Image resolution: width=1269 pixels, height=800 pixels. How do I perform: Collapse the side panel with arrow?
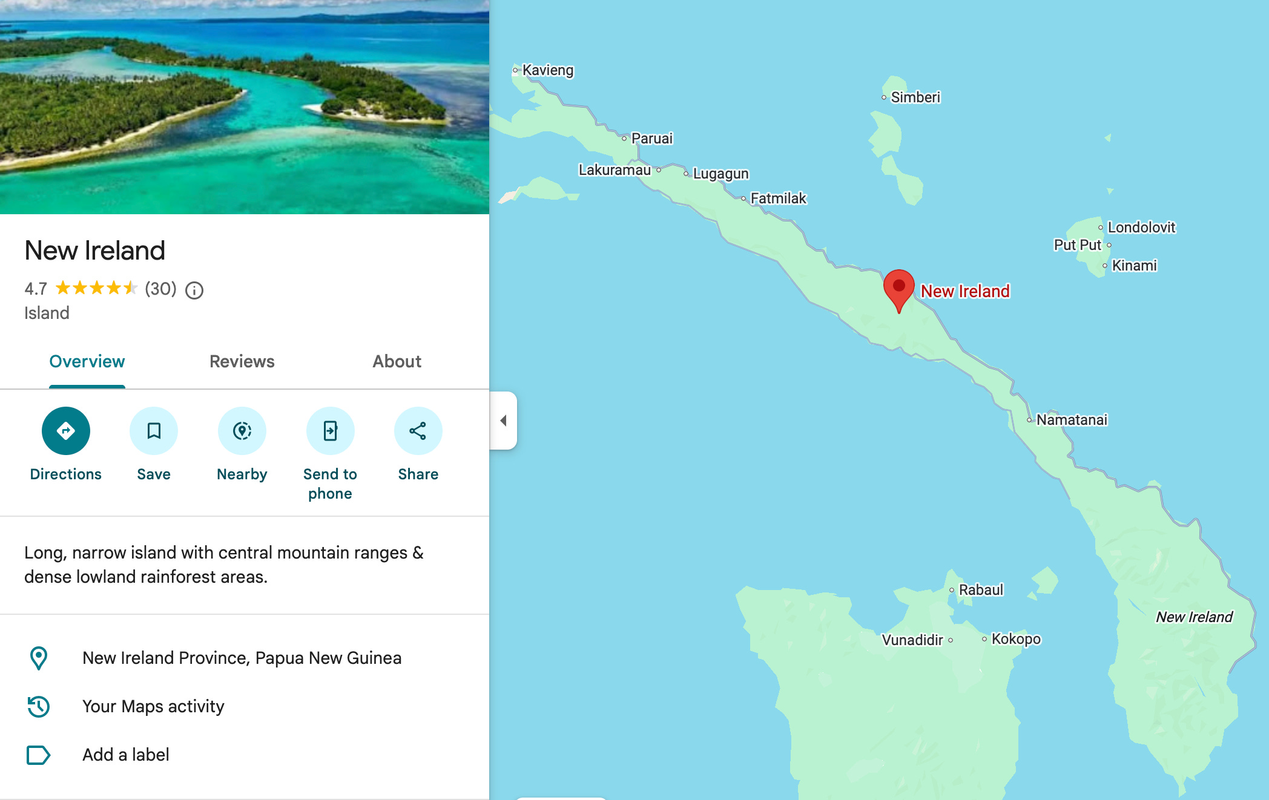(x=503, y=421)
